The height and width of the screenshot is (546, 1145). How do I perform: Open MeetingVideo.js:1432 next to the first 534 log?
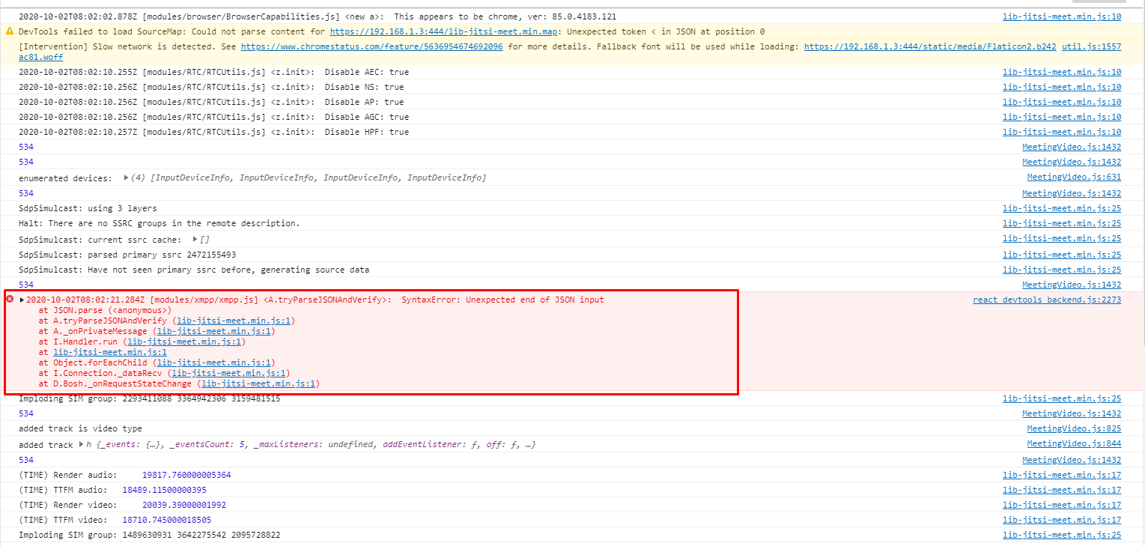[1071, 147]
